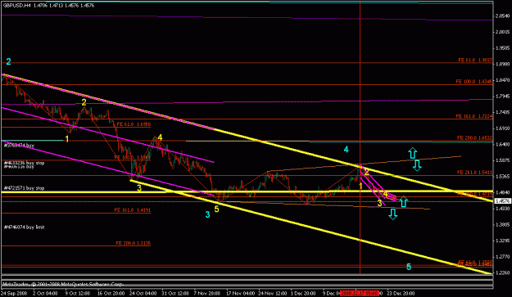The image size is (512, 297).
Task: Click the 1 Dec 20:00 time axis label
Action: coord(303,293)
